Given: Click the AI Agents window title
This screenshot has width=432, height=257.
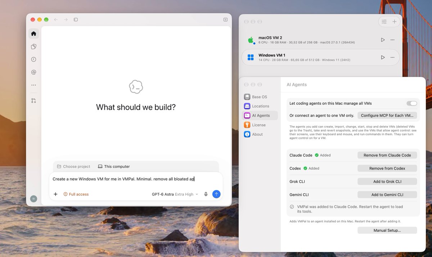Looking at the screenshot, I should click(x=297, y=85).
